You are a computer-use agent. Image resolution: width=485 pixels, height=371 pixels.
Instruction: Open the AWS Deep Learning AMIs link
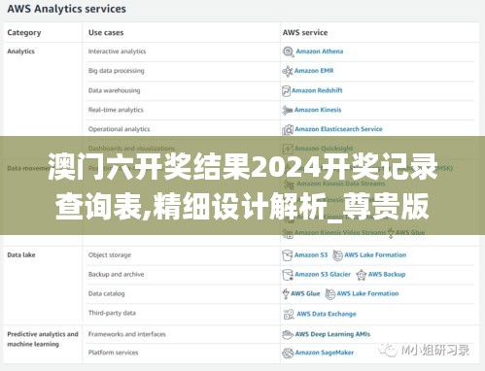[x=332, y=334]
